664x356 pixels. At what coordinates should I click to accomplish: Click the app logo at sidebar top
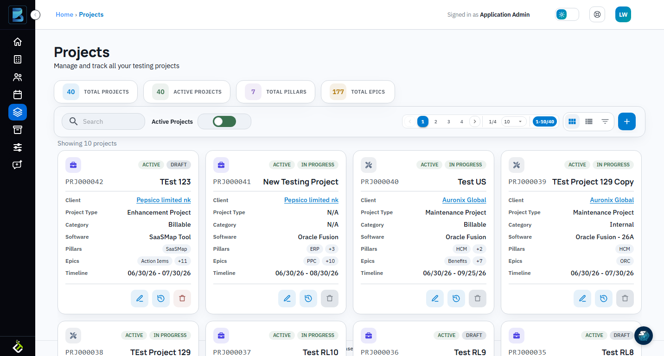18,15
